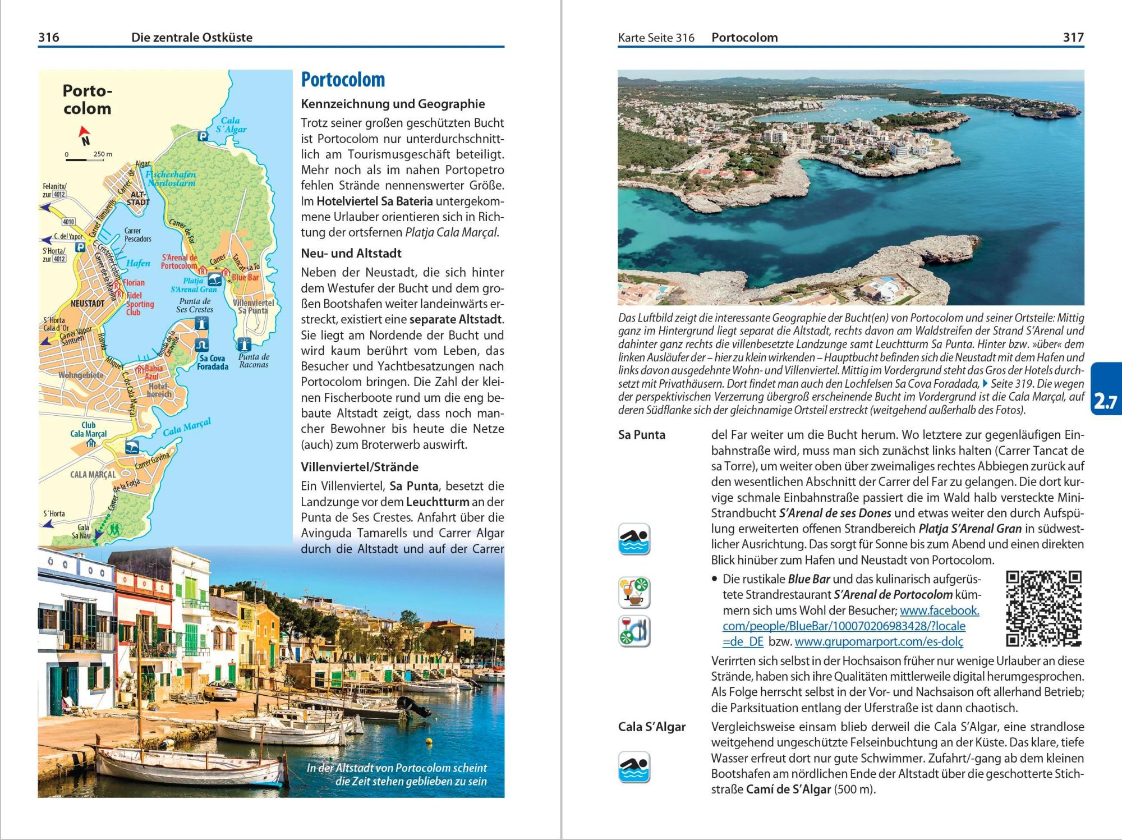Open the Blue Bar Facebook link
This screenshot has width=1122, height=840.
tap(850, 626)
